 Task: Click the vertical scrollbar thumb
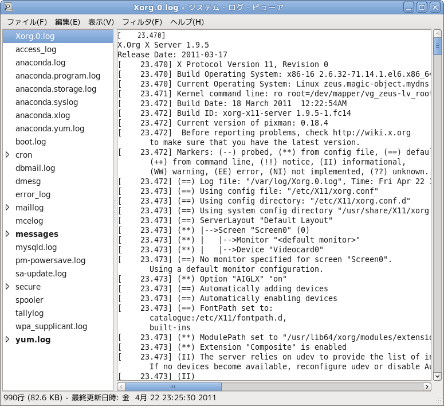(x=437, y=46)
